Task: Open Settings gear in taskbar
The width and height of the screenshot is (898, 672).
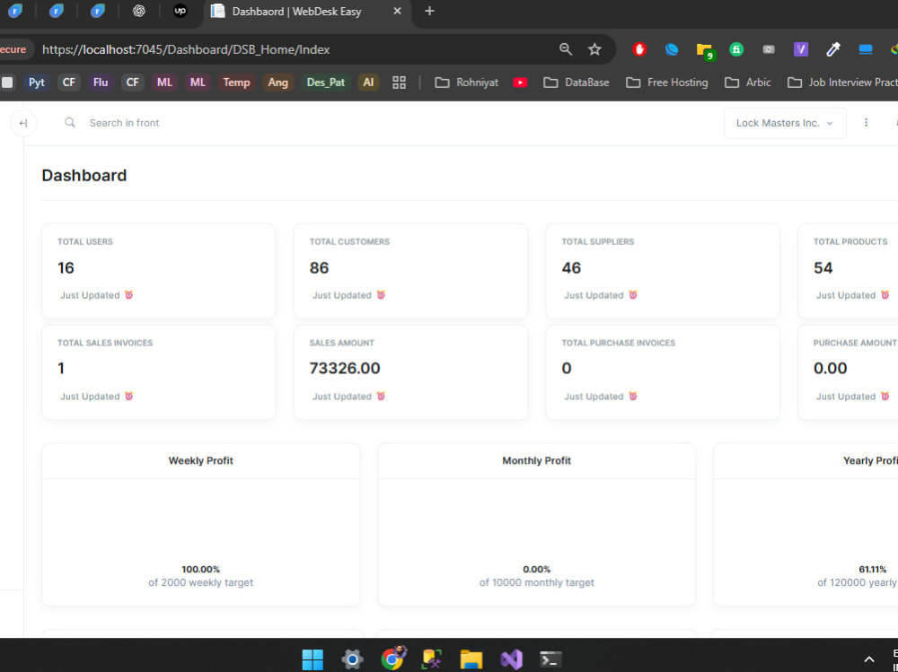Action: 352,659
